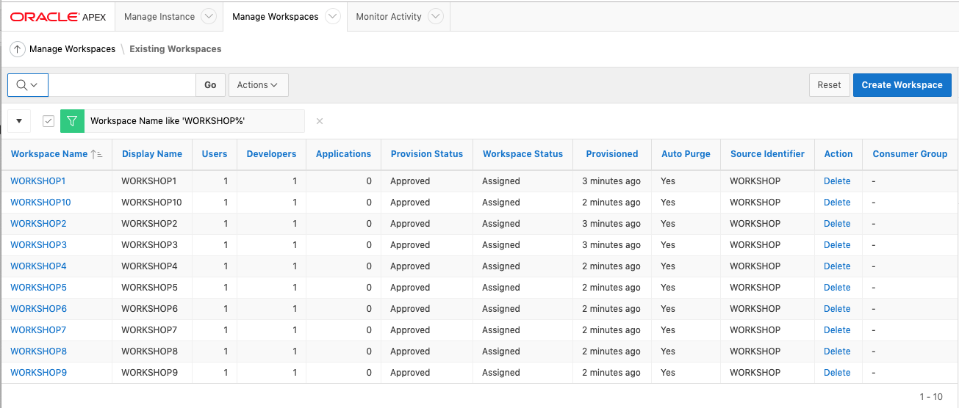
Task: Switch to Monitor Activity tab
Action: point(389,17)
